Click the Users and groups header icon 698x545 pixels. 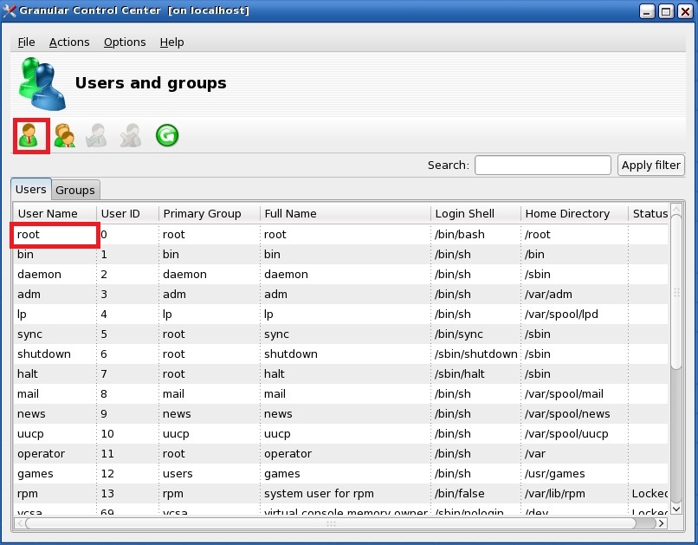40,83
